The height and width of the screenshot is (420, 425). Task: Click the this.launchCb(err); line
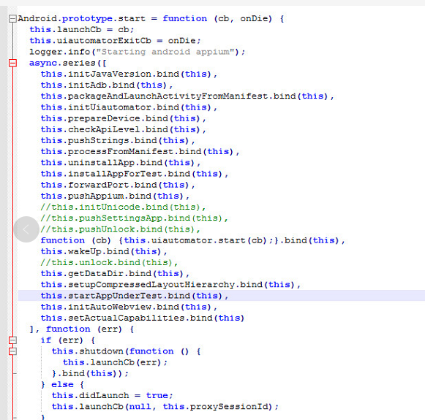(x=115, y=362)
